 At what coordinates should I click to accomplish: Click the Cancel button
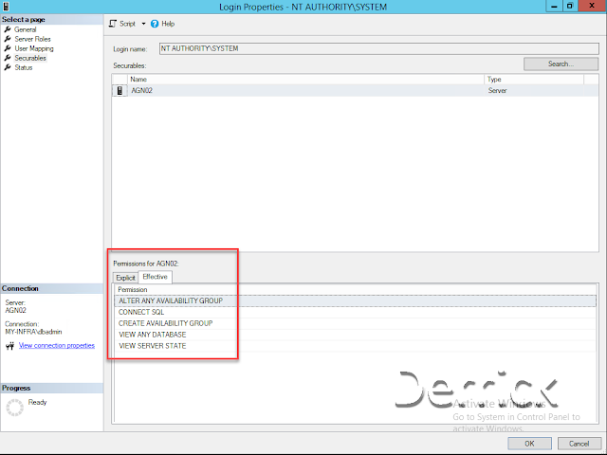[579, 444]
